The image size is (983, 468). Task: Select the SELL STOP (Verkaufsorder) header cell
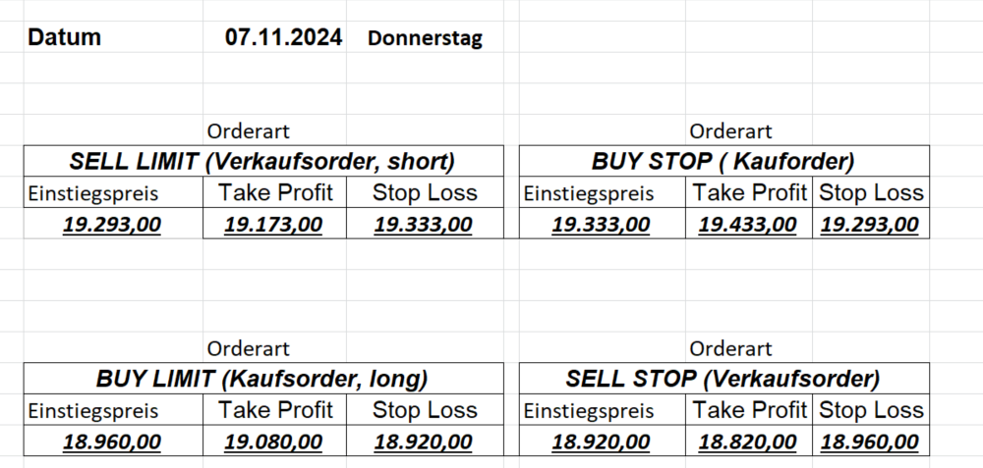click(x=723, y=379)
